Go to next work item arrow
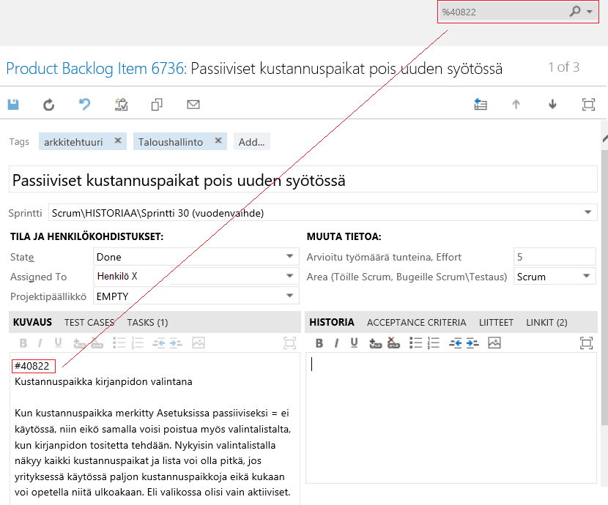This screenshot has width=608, height=505. [x=552, y=105]
